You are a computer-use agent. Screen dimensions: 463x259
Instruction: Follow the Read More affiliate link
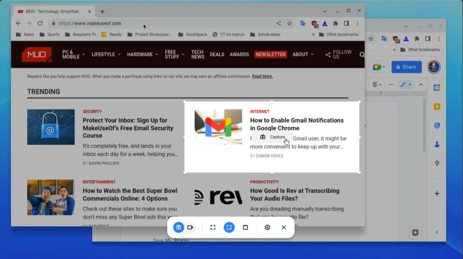[262, 76]
